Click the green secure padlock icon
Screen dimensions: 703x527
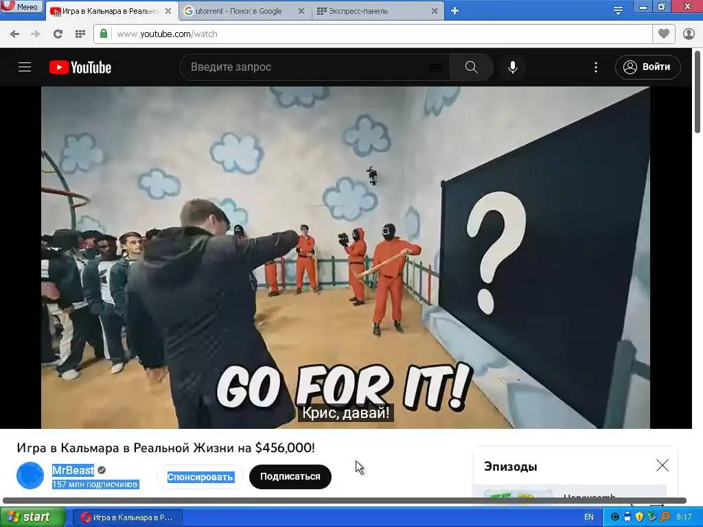pos(104,34)
